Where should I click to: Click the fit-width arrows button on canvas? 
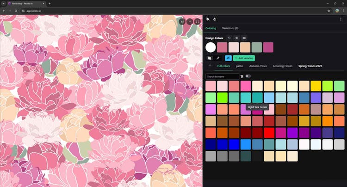[x=190, y=21]
